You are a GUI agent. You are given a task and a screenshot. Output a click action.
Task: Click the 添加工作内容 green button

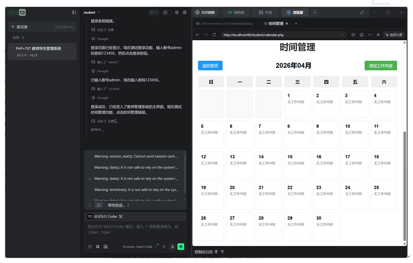tap(381, 66)
